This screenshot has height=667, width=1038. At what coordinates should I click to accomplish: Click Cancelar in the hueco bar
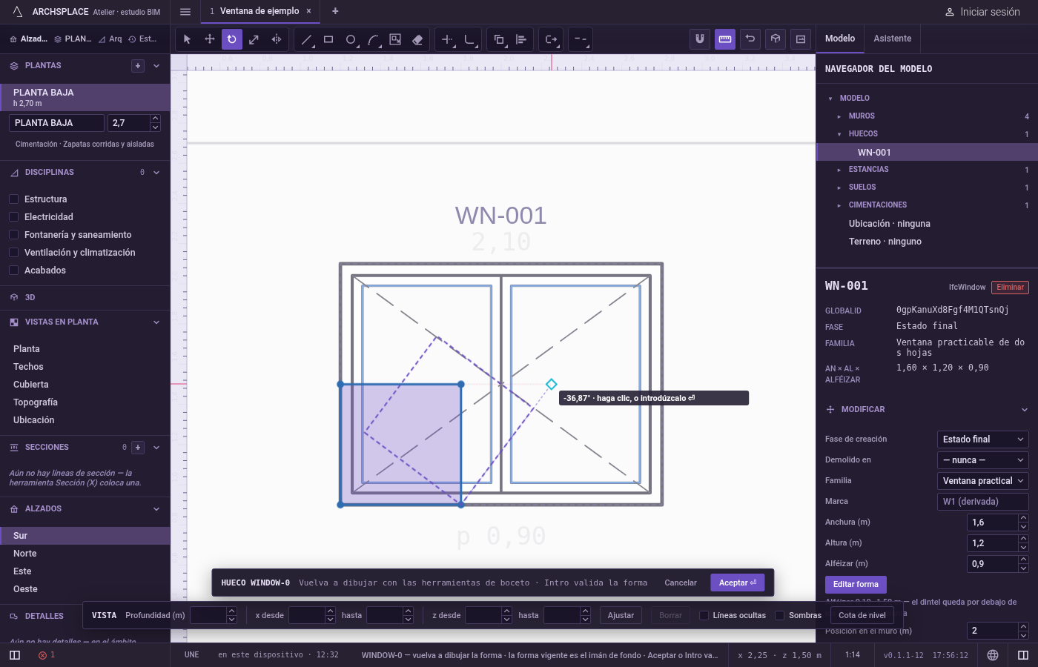point(681,583)
